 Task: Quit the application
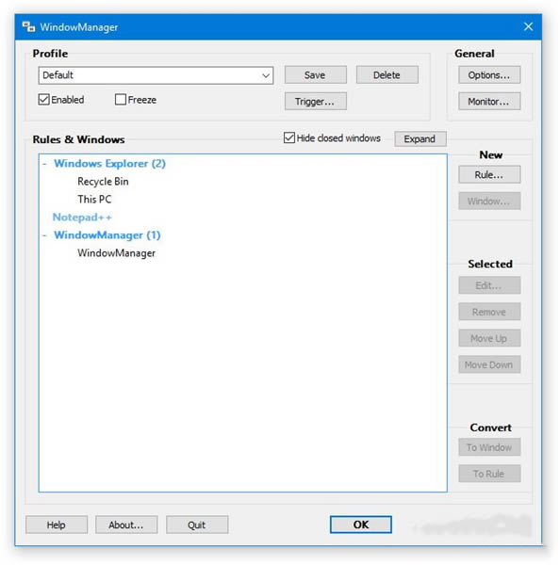(x=197, y=525)
